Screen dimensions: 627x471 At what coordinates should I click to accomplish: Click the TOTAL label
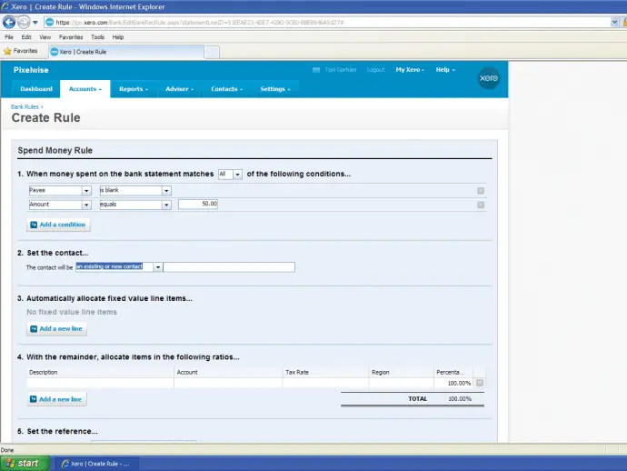(417, 399)
